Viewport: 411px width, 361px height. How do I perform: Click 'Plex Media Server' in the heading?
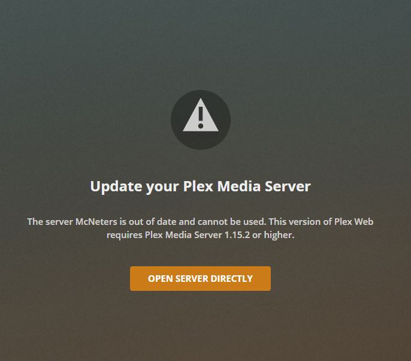click(x=247, y=186)
